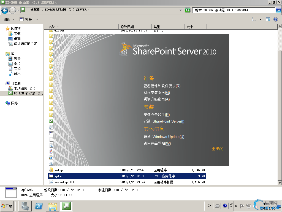Click the network tray icon
The width and height of the screenshot is (282, 212).
[249, 206]
